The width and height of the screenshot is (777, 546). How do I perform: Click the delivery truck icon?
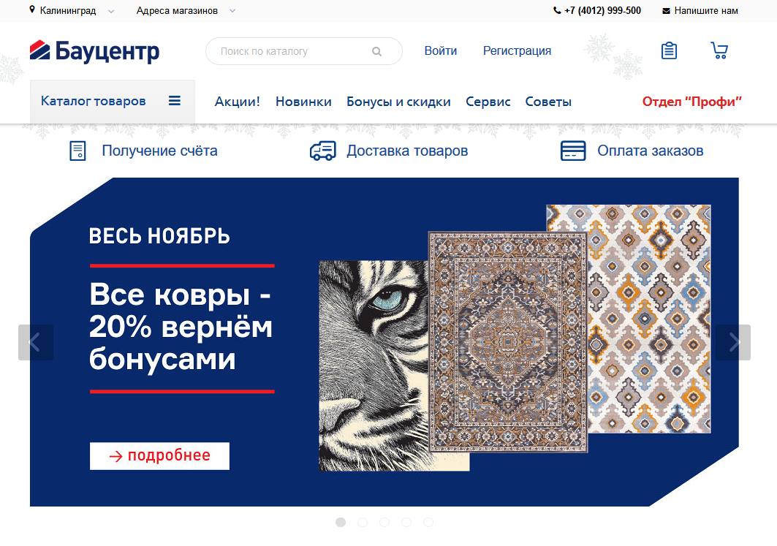(322, 151)
